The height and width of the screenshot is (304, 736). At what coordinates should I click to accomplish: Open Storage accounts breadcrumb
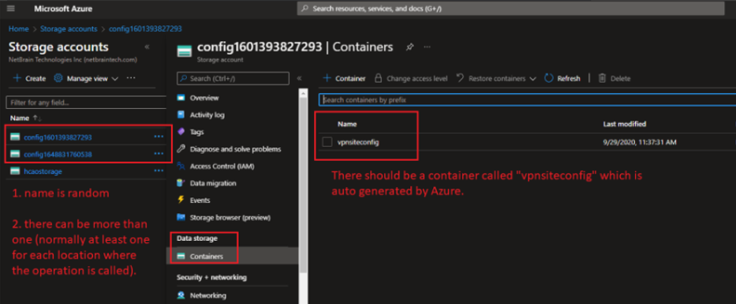click(x=69, y=28)
